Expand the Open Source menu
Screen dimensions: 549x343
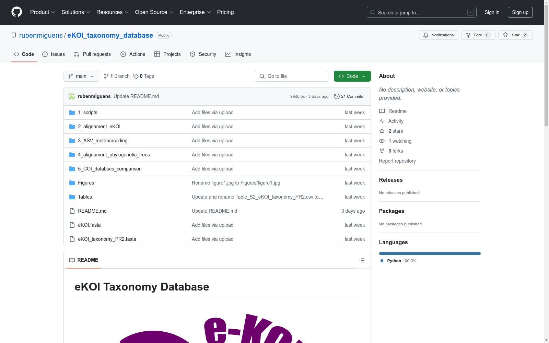click(x=154, y=12)
